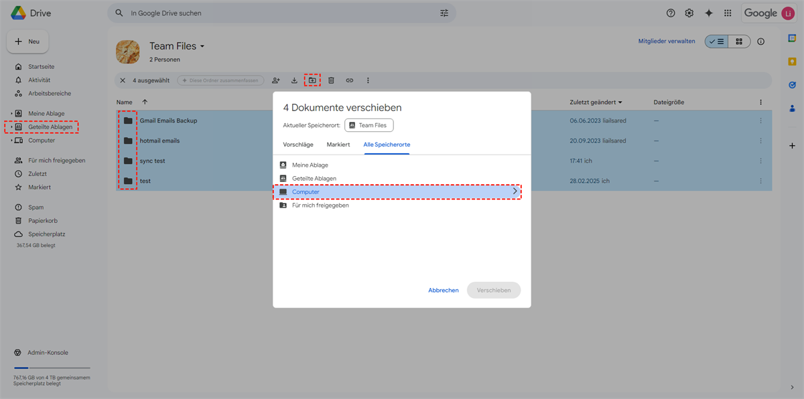Click the share people icon in toolbar
Screen dimensions: 804x399
(275, 80)
